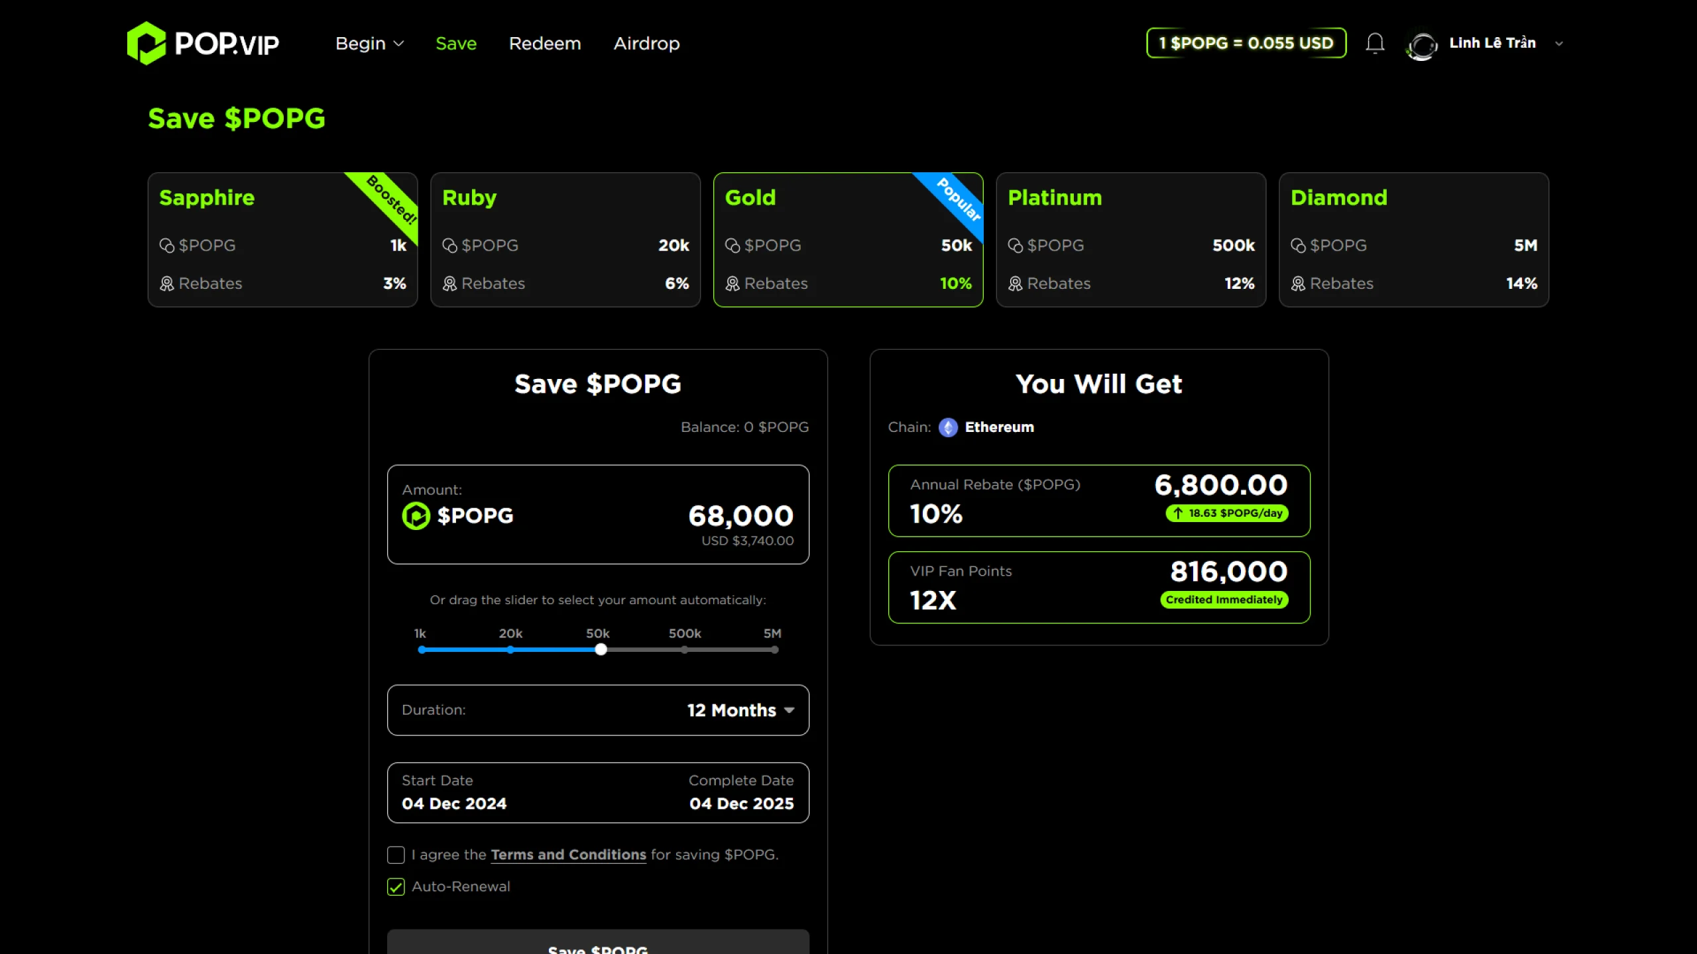The image size is (1697, 954).
Task: Click the user avatar icon
Action: click(x=1421, y=45)
